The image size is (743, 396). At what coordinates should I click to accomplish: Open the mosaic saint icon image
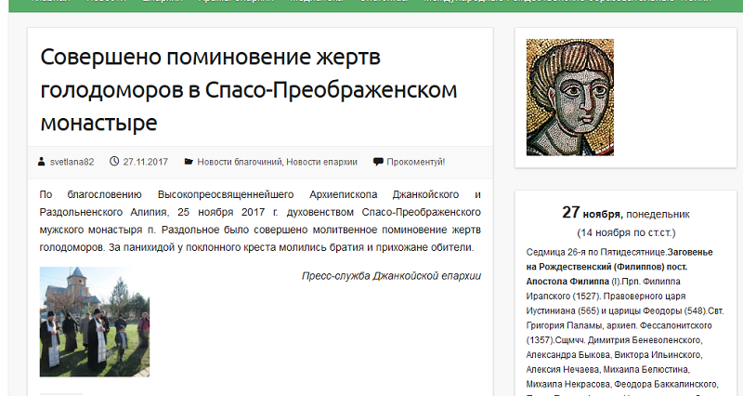[570, 98]
